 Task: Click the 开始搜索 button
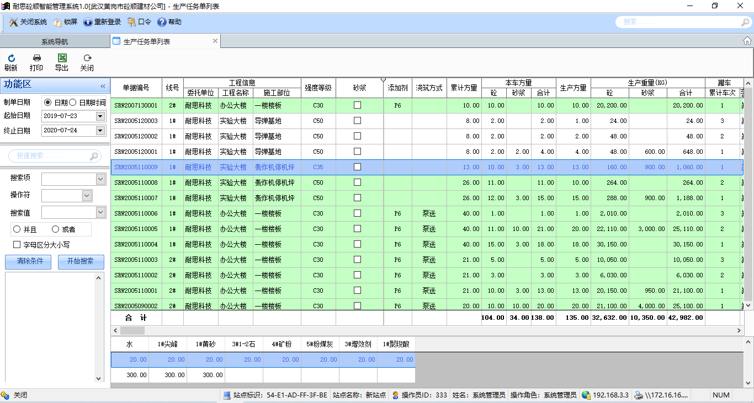click(81, 261)
